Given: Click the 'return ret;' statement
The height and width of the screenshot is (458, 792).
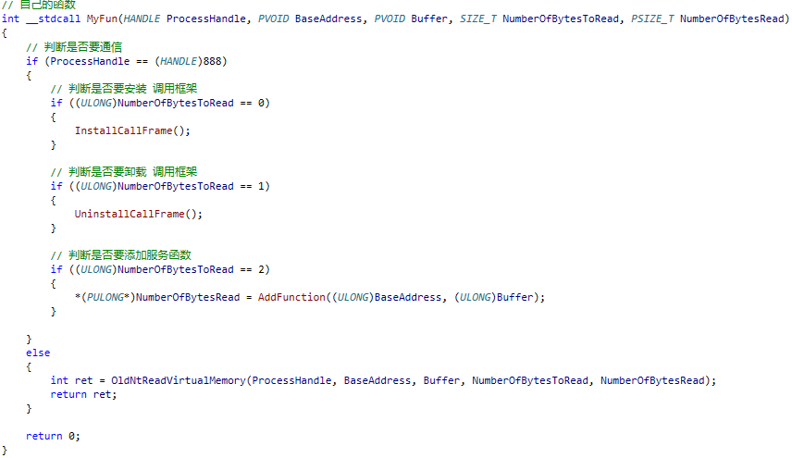Looking at the screenshot, I should (83, 395).
